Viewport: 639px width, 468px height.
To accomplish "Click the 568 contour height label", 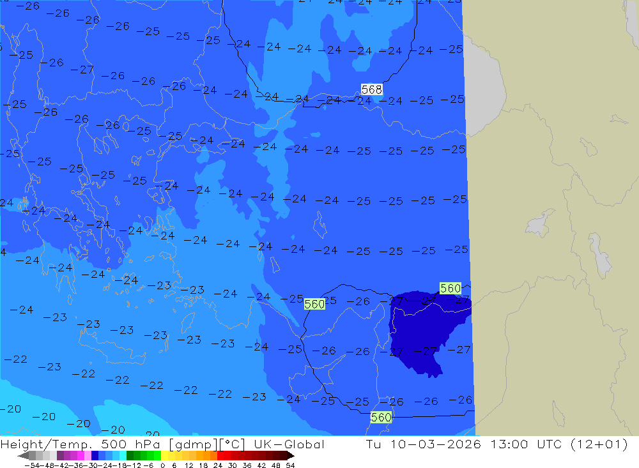I will point(372,89).
